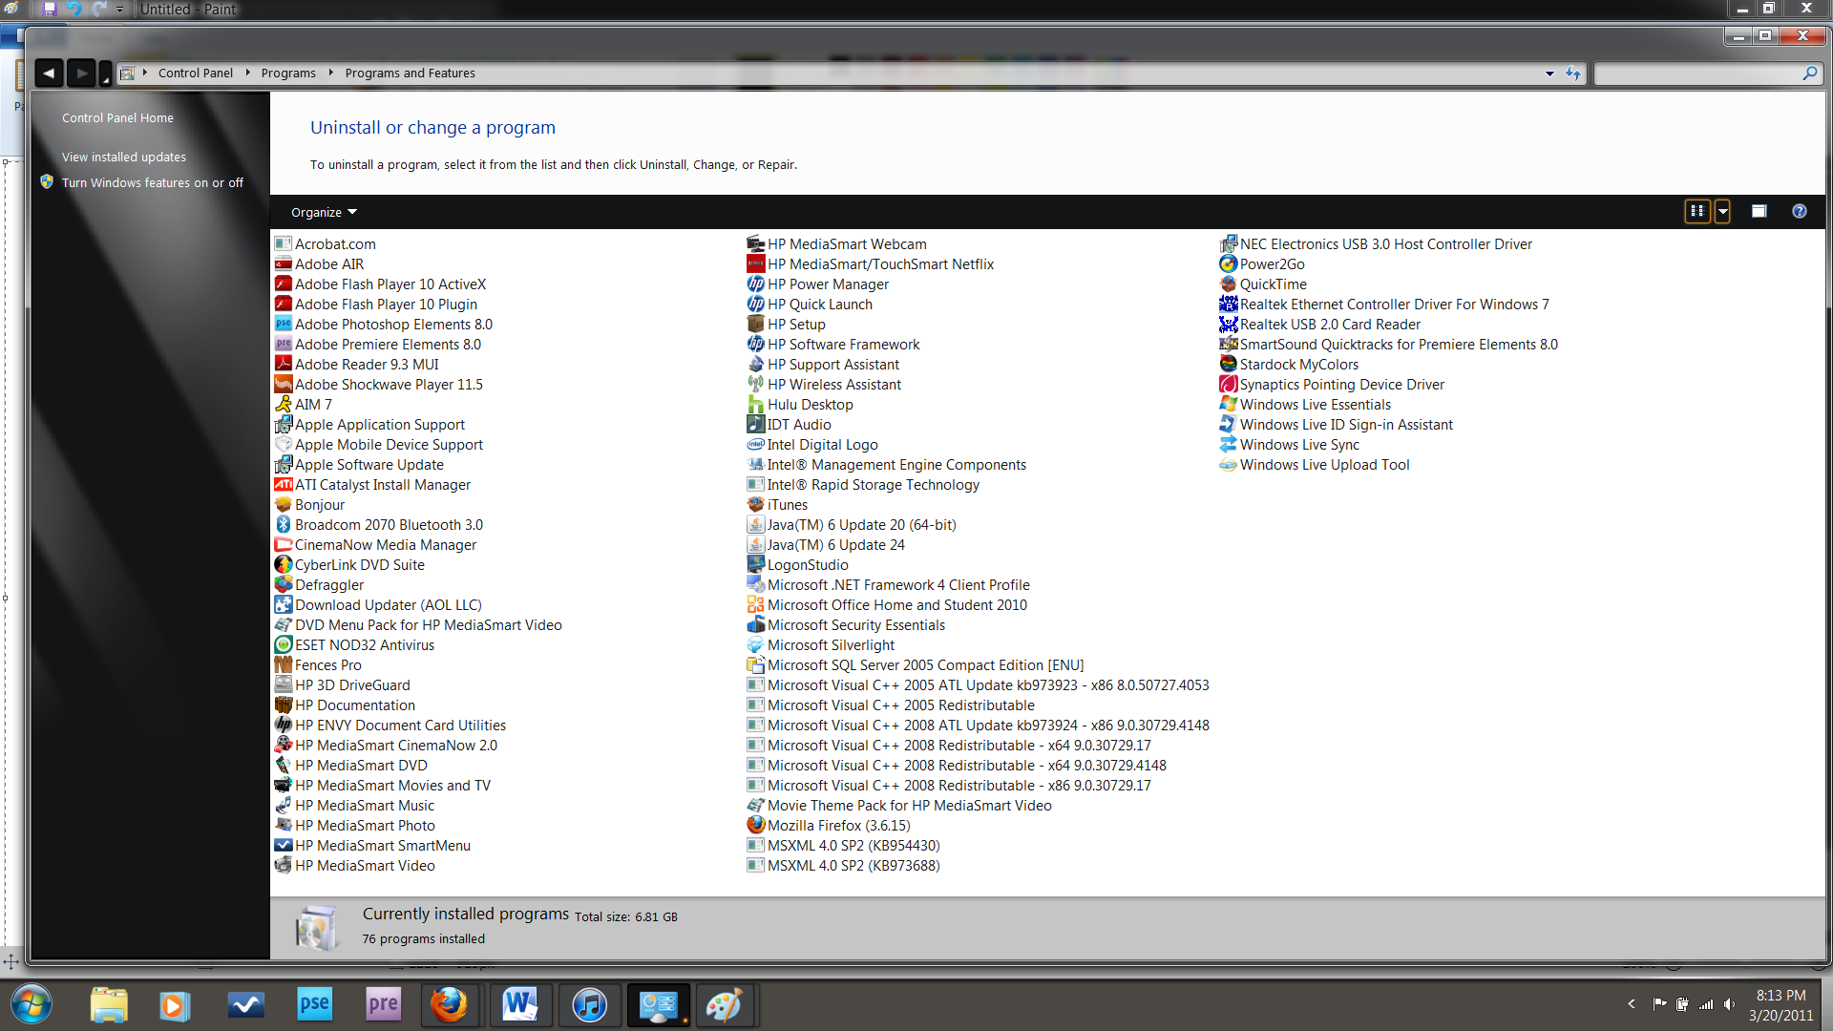Screen dimensions: 1833x1031
Task: Click the change view icon
Action: 1697,211
